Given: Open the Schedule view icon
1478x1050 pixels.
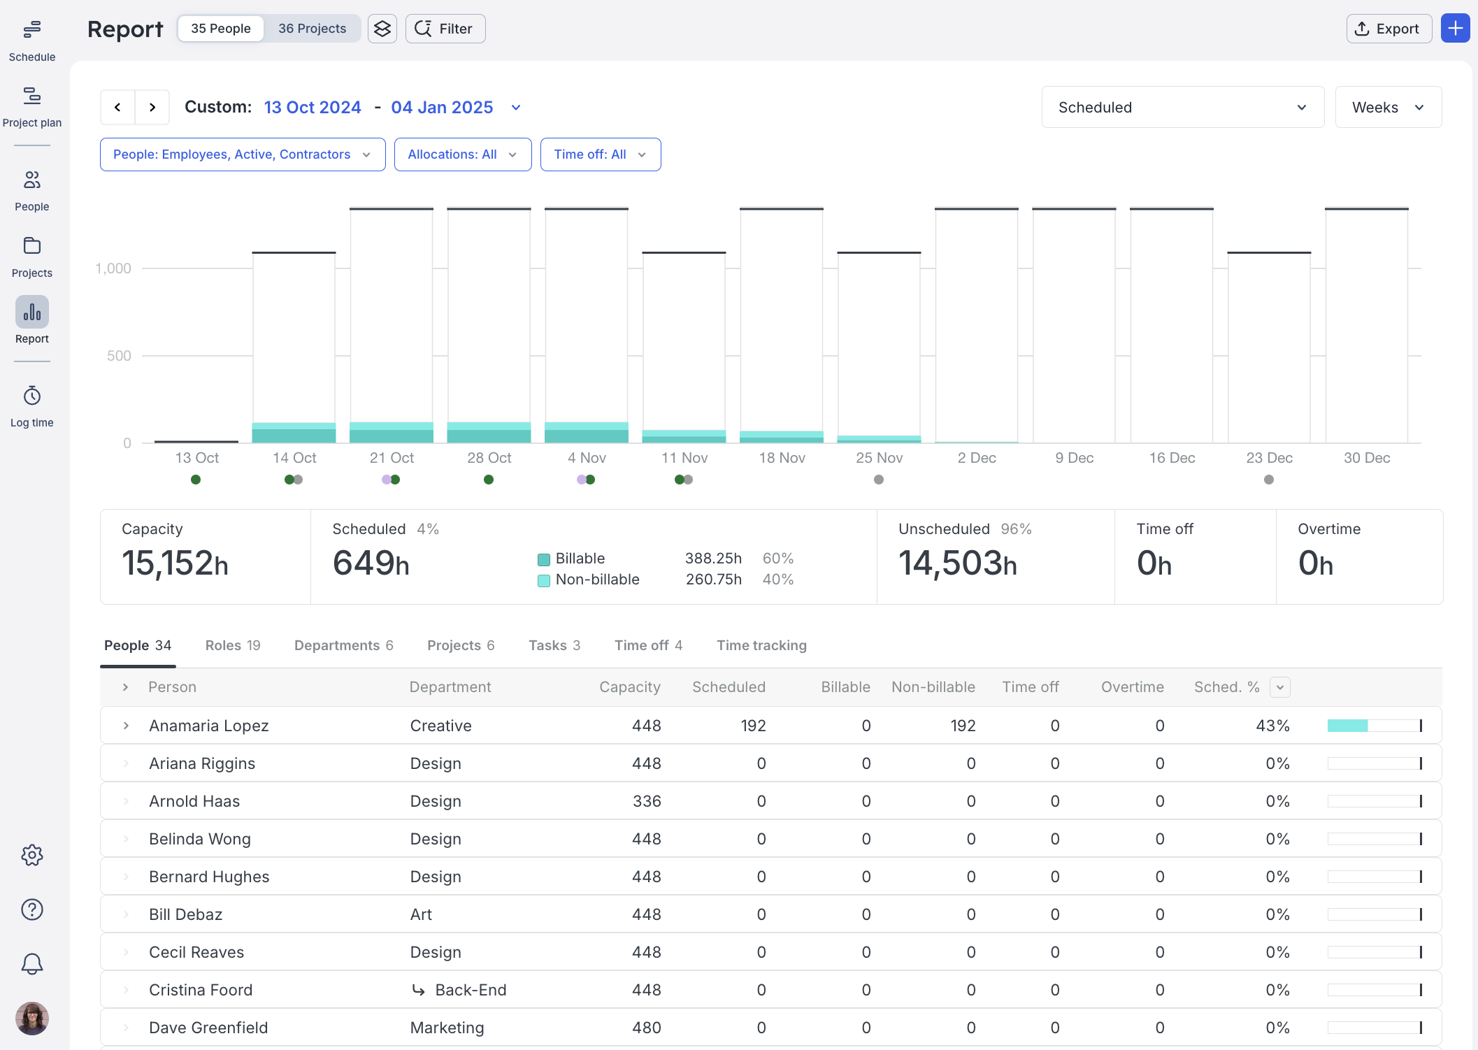Looking at the screenshot, I should tap(32, 29).
